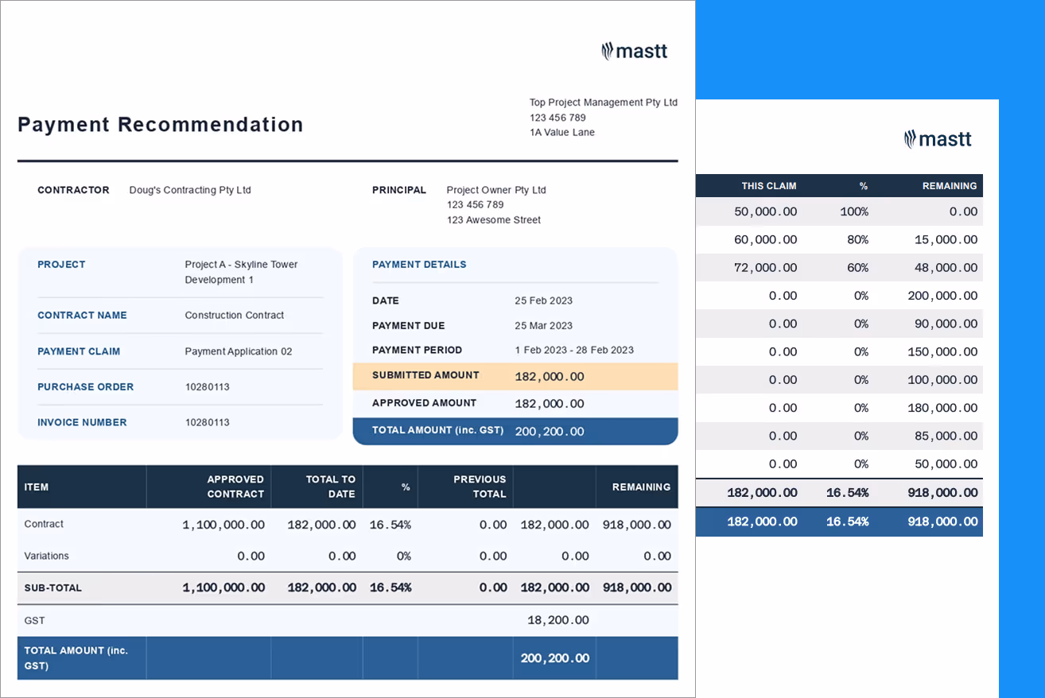Click the ITEM column header

37,487
